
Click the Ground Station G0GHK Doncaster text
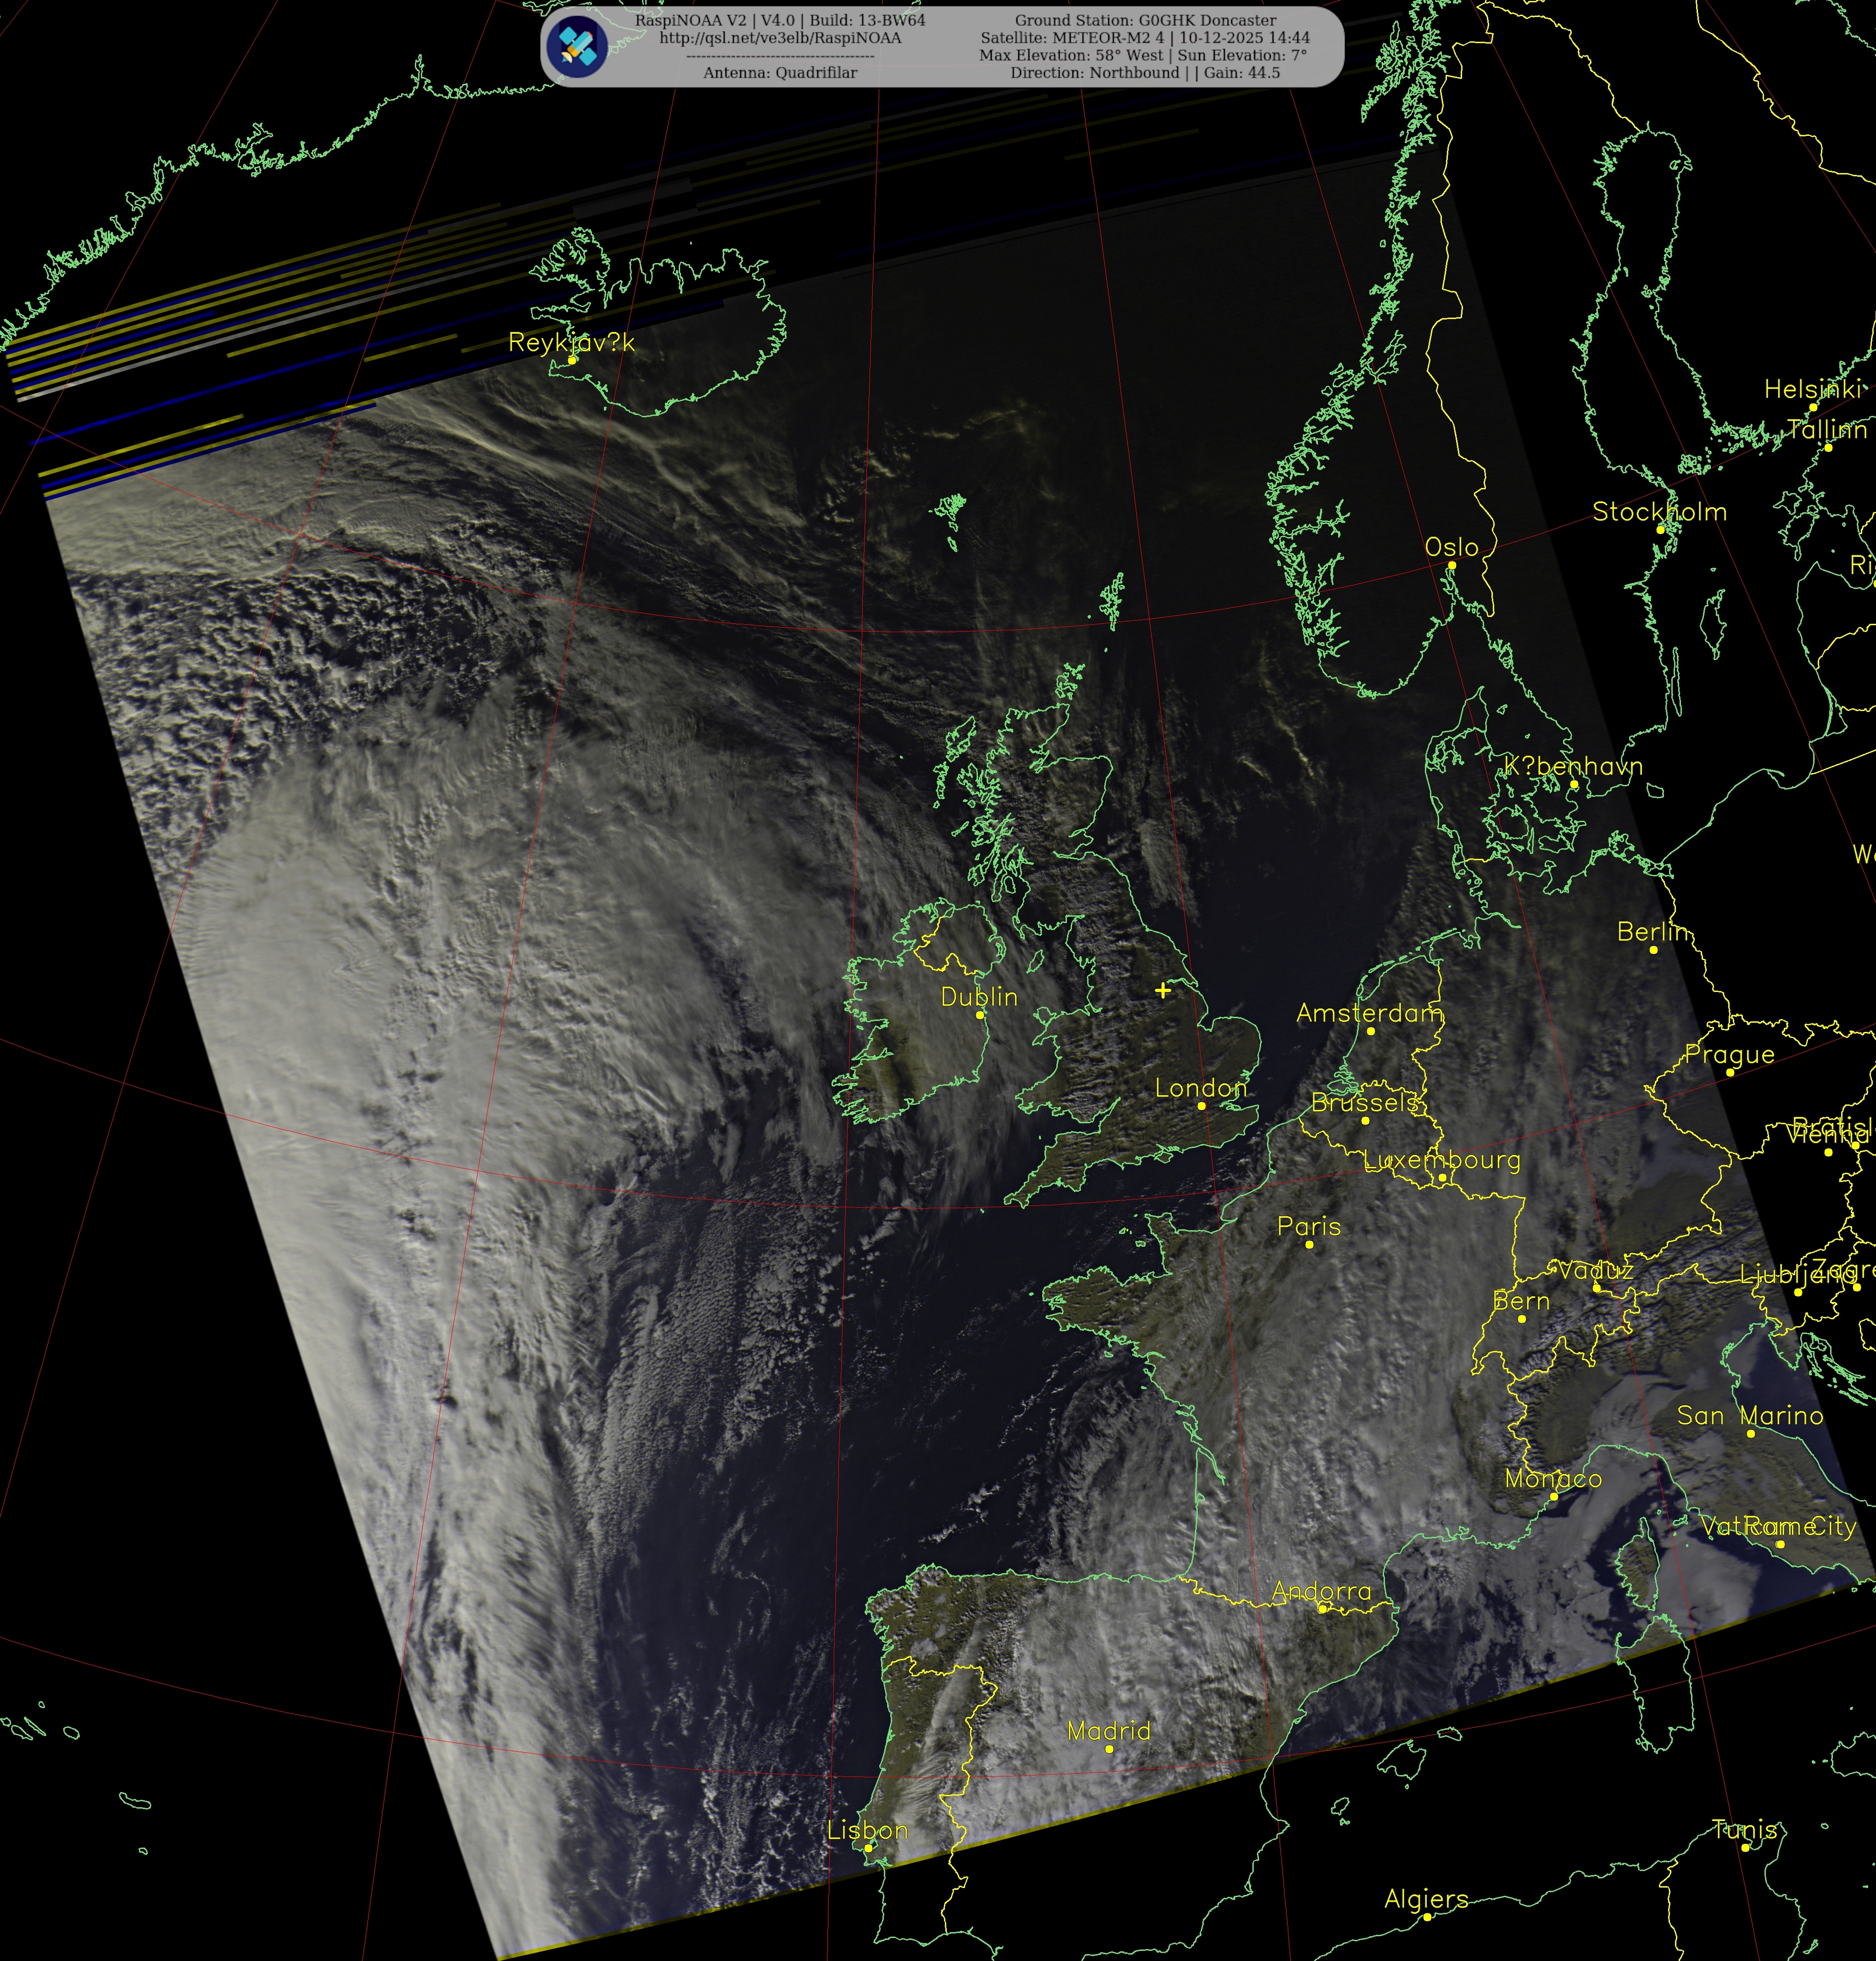pyautogui.click(x=1145, y=20)
